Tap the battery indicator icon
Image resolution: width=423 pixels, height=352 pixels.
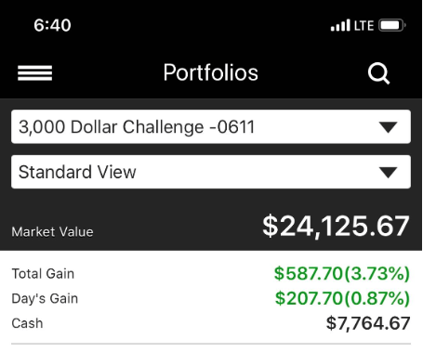[392, 25]
